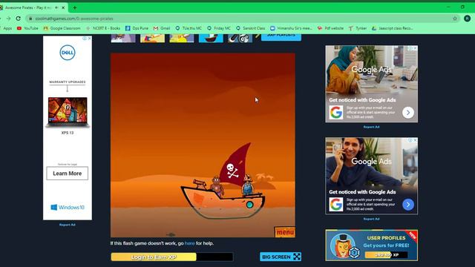The height and width of the screenshot is (267, 475).
Task: Bookmark this page with the star icon
Action: pos(455,19)
